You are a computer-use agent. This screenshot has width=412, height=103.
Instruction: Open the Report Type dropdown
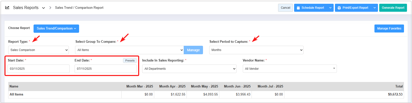[x=39, y=50]
